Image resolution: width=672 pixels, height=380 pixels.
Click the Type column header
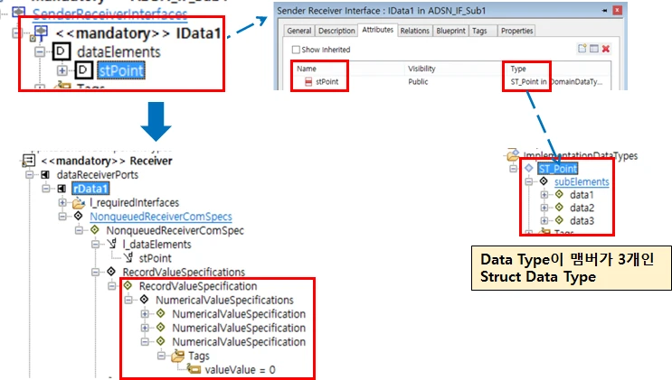pos(517,69)
